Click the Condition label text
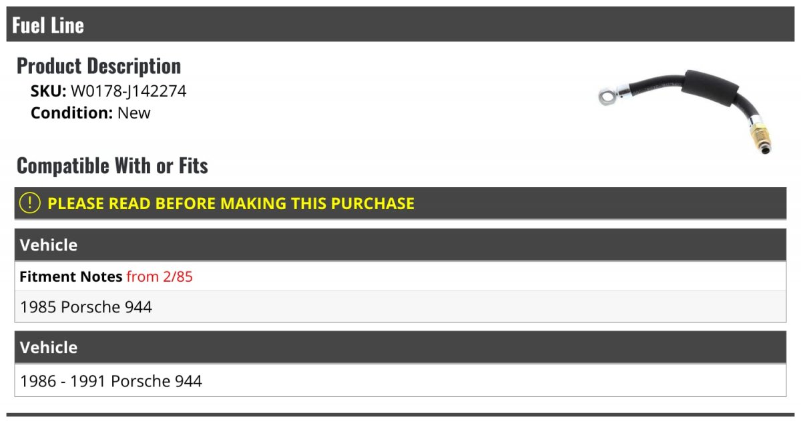Screen dimensions: 801x423 pyautogui.click(x=72, y=113)
